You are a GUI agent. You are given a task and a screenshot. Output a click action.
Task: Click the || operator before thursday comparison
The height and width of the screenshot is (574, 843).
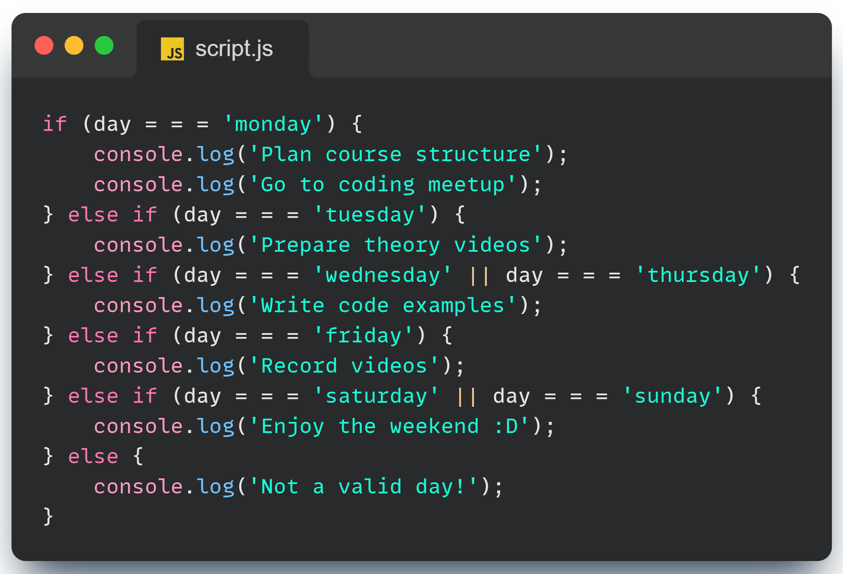479,275
